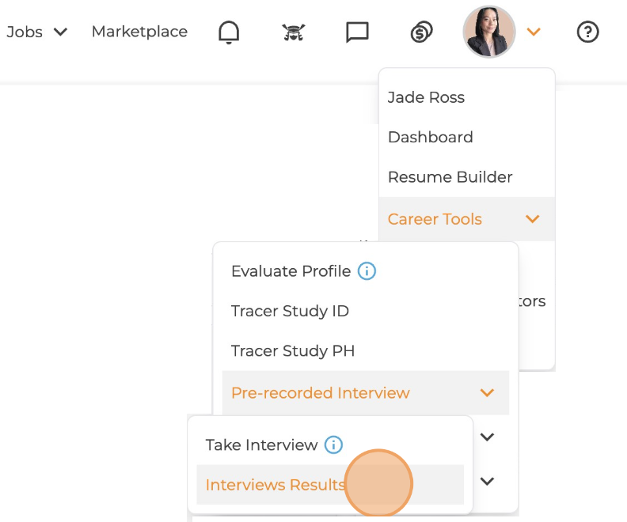Screen dimensions: 627x522
Task: Expand the Jobs dropdown arrow
Action: click(60, 32)
